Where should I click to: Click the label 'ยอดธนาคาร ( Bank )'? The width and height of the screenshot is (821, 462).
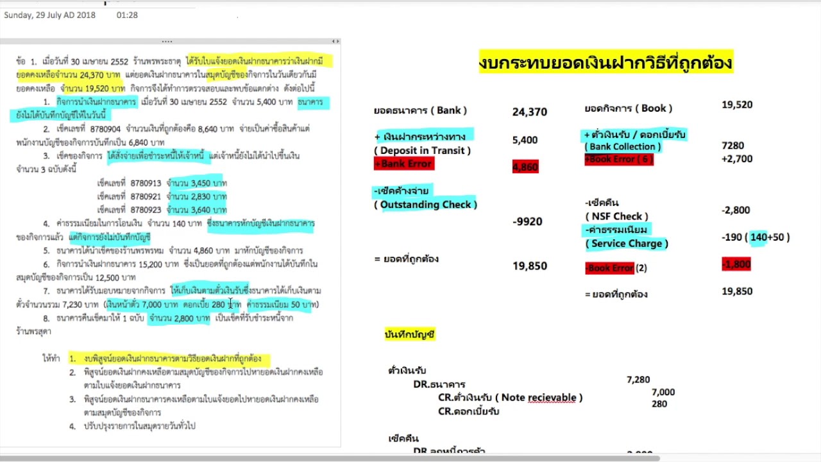point(420,110)
